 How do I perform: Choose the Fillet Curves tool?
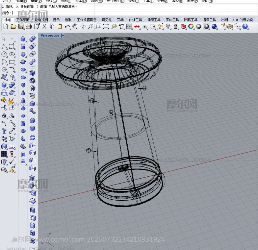pyautogui.click(x=12, y=69)
